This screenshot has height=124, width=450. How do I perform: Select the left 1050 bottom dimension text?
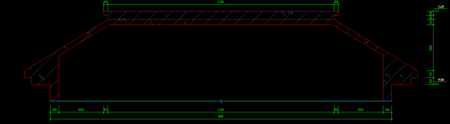coord(81,110)
